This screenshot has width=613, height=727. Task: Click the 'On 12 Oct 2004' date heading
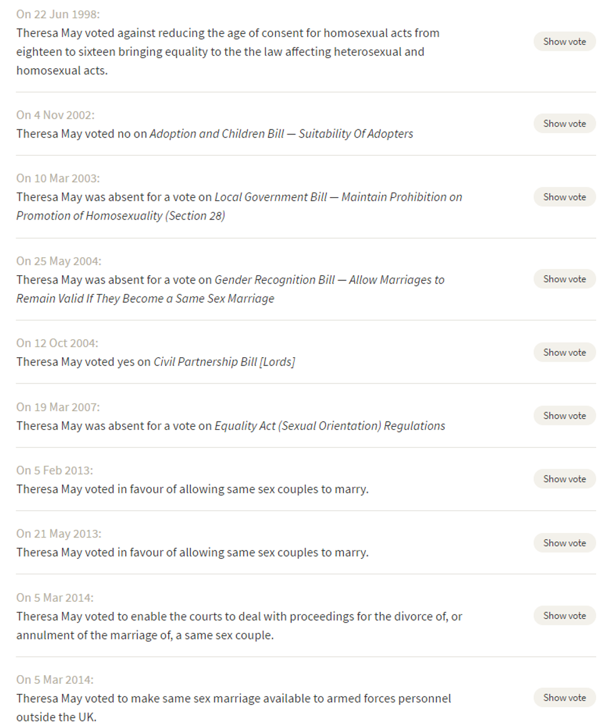[x=57, y=343]
